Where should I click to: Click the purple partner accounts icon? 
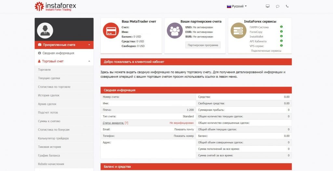tap(175, 31)
